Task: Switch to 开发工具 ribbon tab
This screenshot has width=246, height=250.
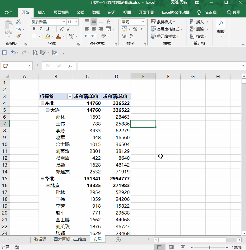Action: point(146,12)
